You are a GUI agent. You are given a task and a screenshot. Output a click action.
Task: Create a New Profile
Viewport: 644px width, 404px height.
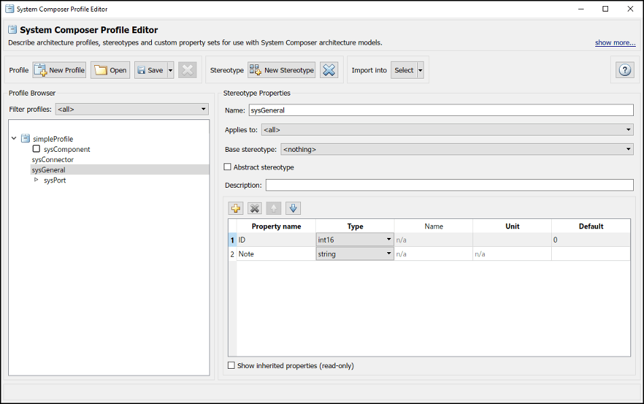click(x=59, y=69)
